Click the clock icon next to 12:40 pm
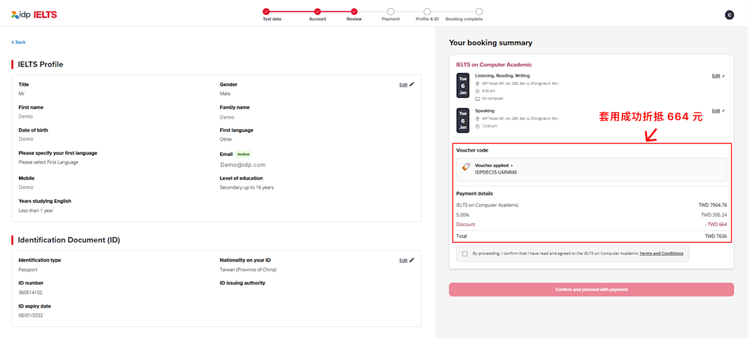The image size is (749, 339). click(x=477, y=126)
